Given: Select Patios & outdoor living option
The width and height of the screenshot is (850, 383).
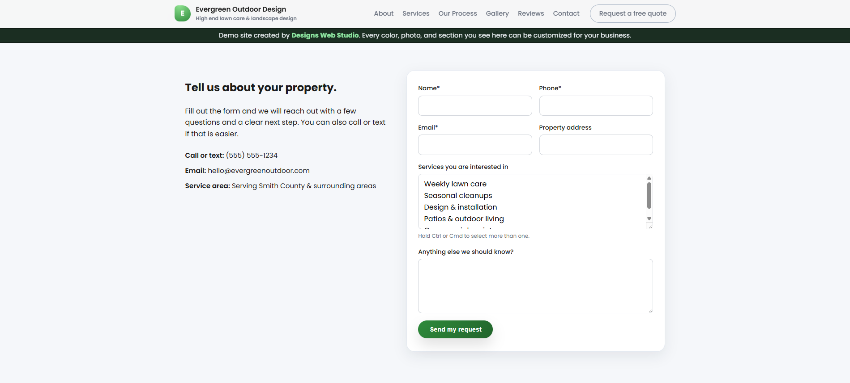Looking at the screenshot, I should click(464, 219).
